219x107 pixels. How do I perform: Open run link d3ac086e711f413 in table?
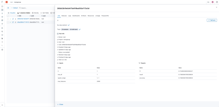click(x=23, y=22)
